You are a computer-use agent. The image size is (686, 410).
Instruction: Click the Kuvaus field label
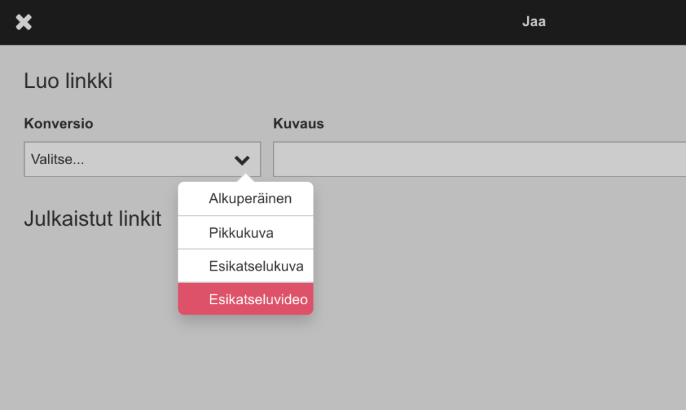coord(298,124)
